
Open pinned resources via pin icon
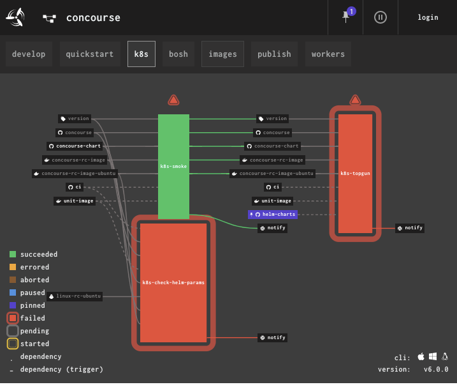pyautogui.click(x=345, y=17)
